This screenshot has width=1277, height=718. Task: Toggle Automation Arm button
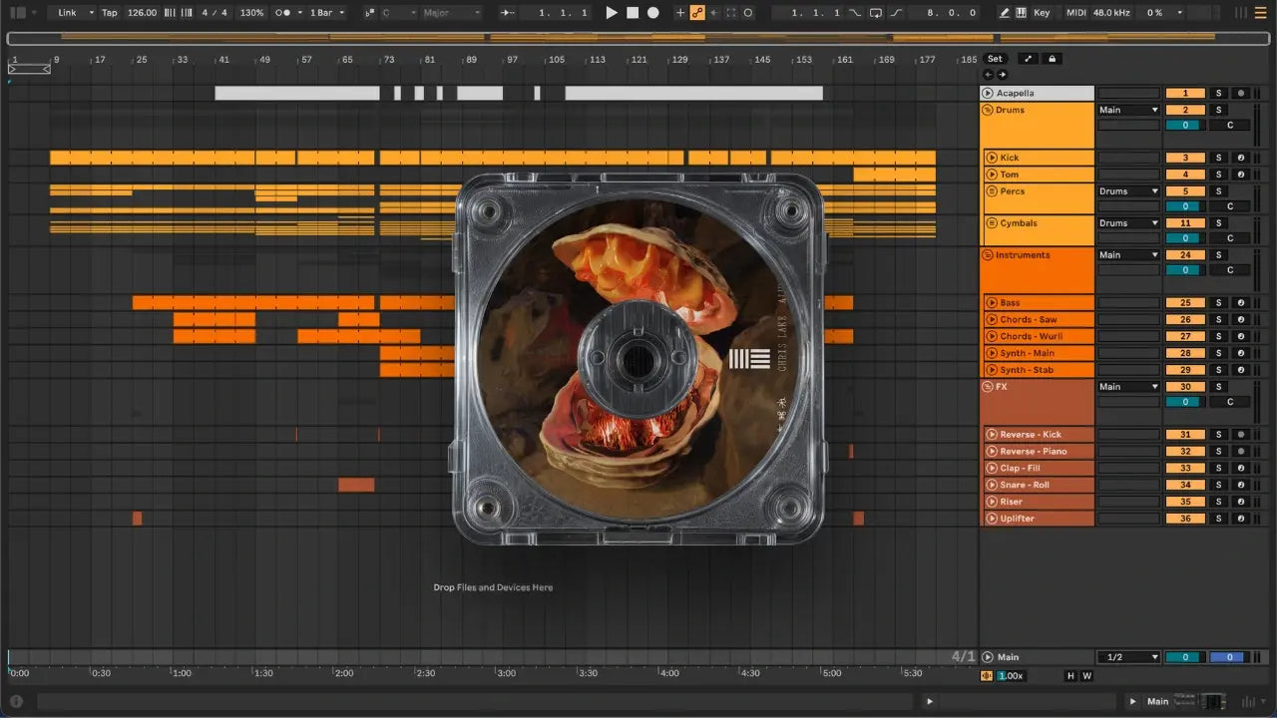(697, 13)
